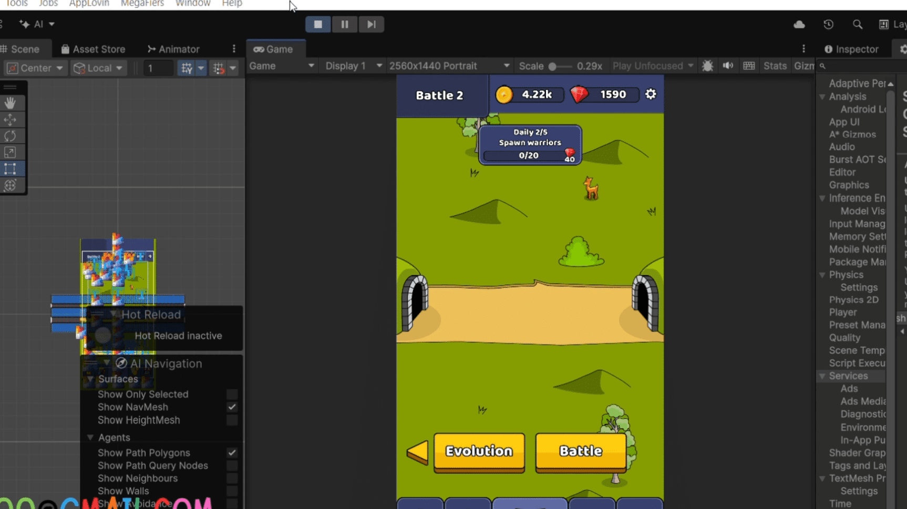Mute game audio
Image resolution: width=907 pixels, height=509 pixels.
pyautogui.click(x=728, y=66)
